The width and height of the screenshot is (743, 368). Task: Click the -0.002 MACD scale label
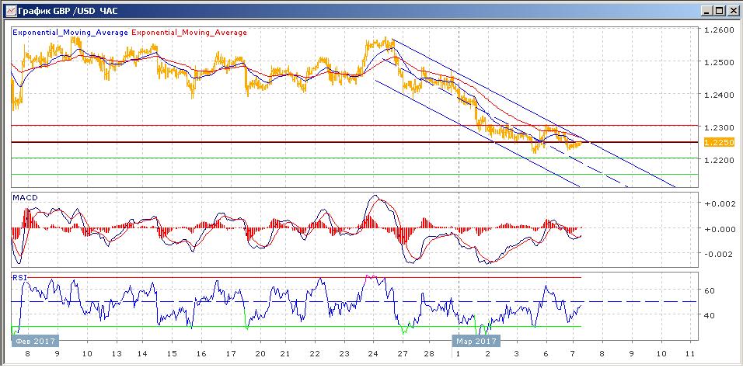click(716, 254)
